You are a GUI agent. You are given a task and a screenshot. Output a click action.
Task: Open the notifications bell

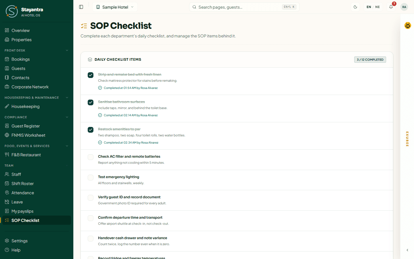coord(391,7)
